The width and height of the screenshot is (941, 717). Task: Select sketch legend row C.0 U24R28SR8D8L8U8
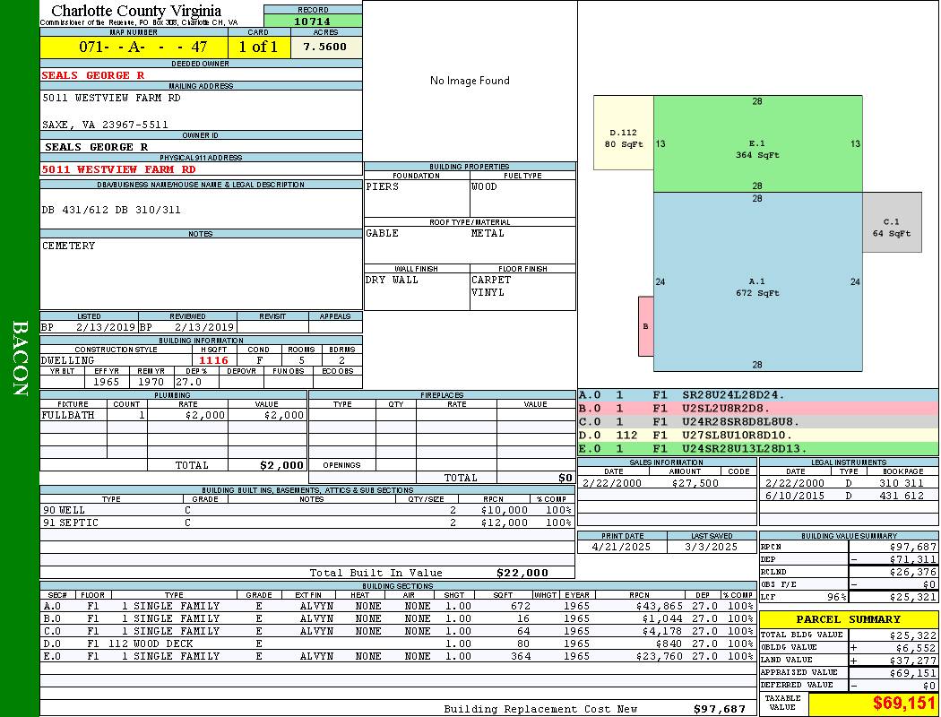pyautogui.click(x=757, y=421)
